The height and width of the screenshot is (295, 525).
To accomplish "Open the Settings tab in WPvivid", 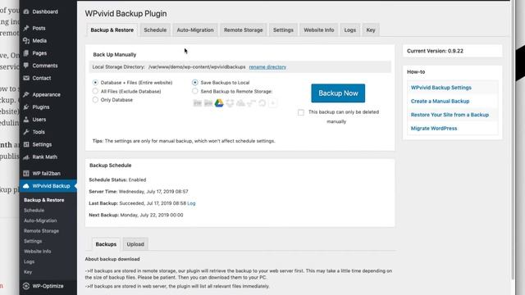I will (x=283, y=29).
